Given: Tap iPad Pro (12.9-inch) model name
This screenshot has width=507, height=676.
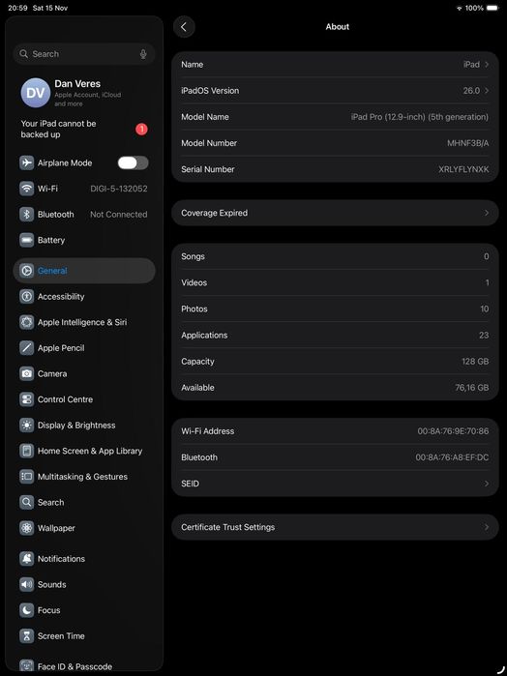Looking at the screenshot, I should (419, 117).
